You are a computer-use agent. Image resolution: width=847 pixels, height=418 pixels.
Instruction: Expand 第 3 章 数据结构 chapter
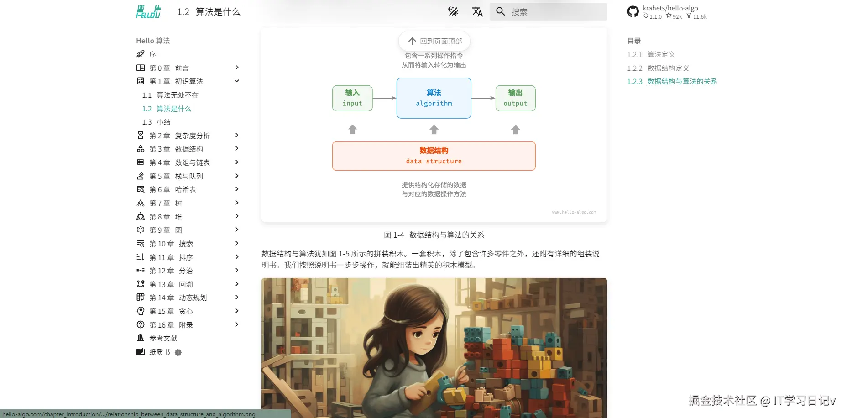(237, 148)
